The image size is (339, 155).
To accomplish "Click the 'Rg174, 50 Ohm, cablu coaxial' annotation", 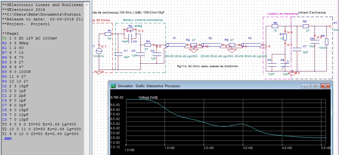I will [207, 66].
